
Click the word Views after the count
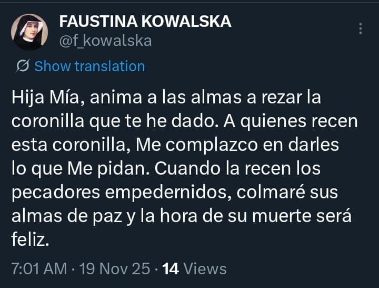[205, 268]
